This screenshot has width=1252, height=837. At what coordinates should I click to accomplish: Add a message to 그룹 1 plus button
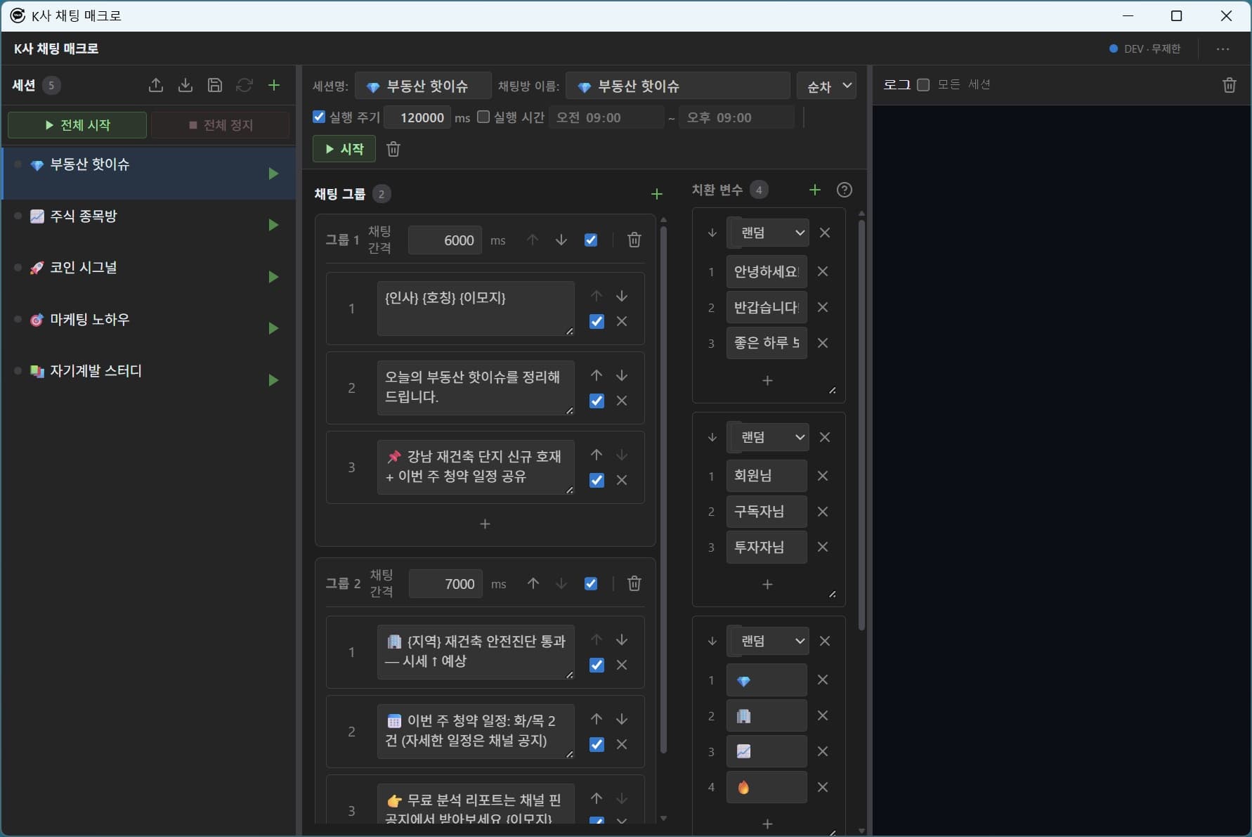tap(485, 524)
